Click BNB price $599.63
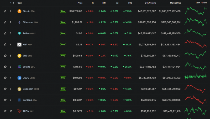Viewport: 210px width, 119px height. pyautogui.click(x=77, y=56)
